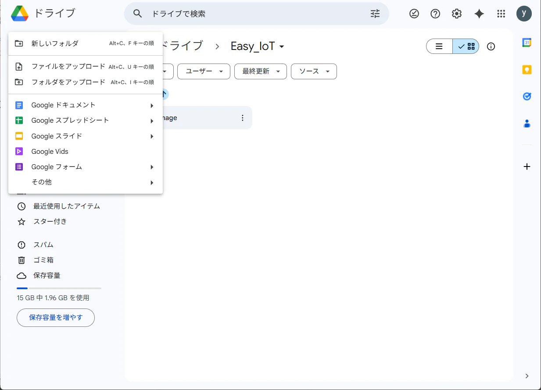The height and width of the screenshot is (390, 541).
Task: Expand side panel with bottom-right chevron
Action: [x=527, y=376]
